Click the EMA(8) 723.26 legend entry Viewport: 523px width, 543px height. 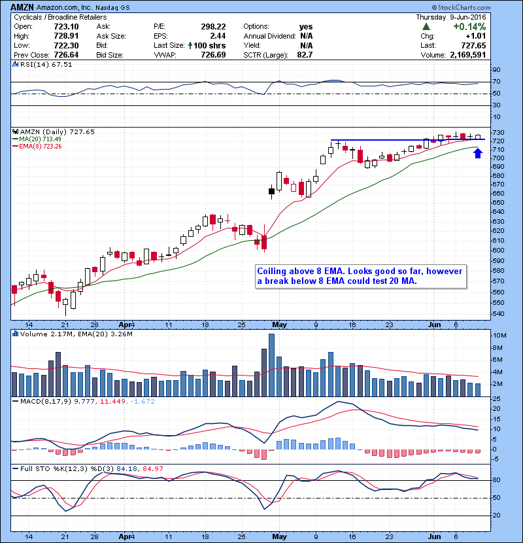40,146
